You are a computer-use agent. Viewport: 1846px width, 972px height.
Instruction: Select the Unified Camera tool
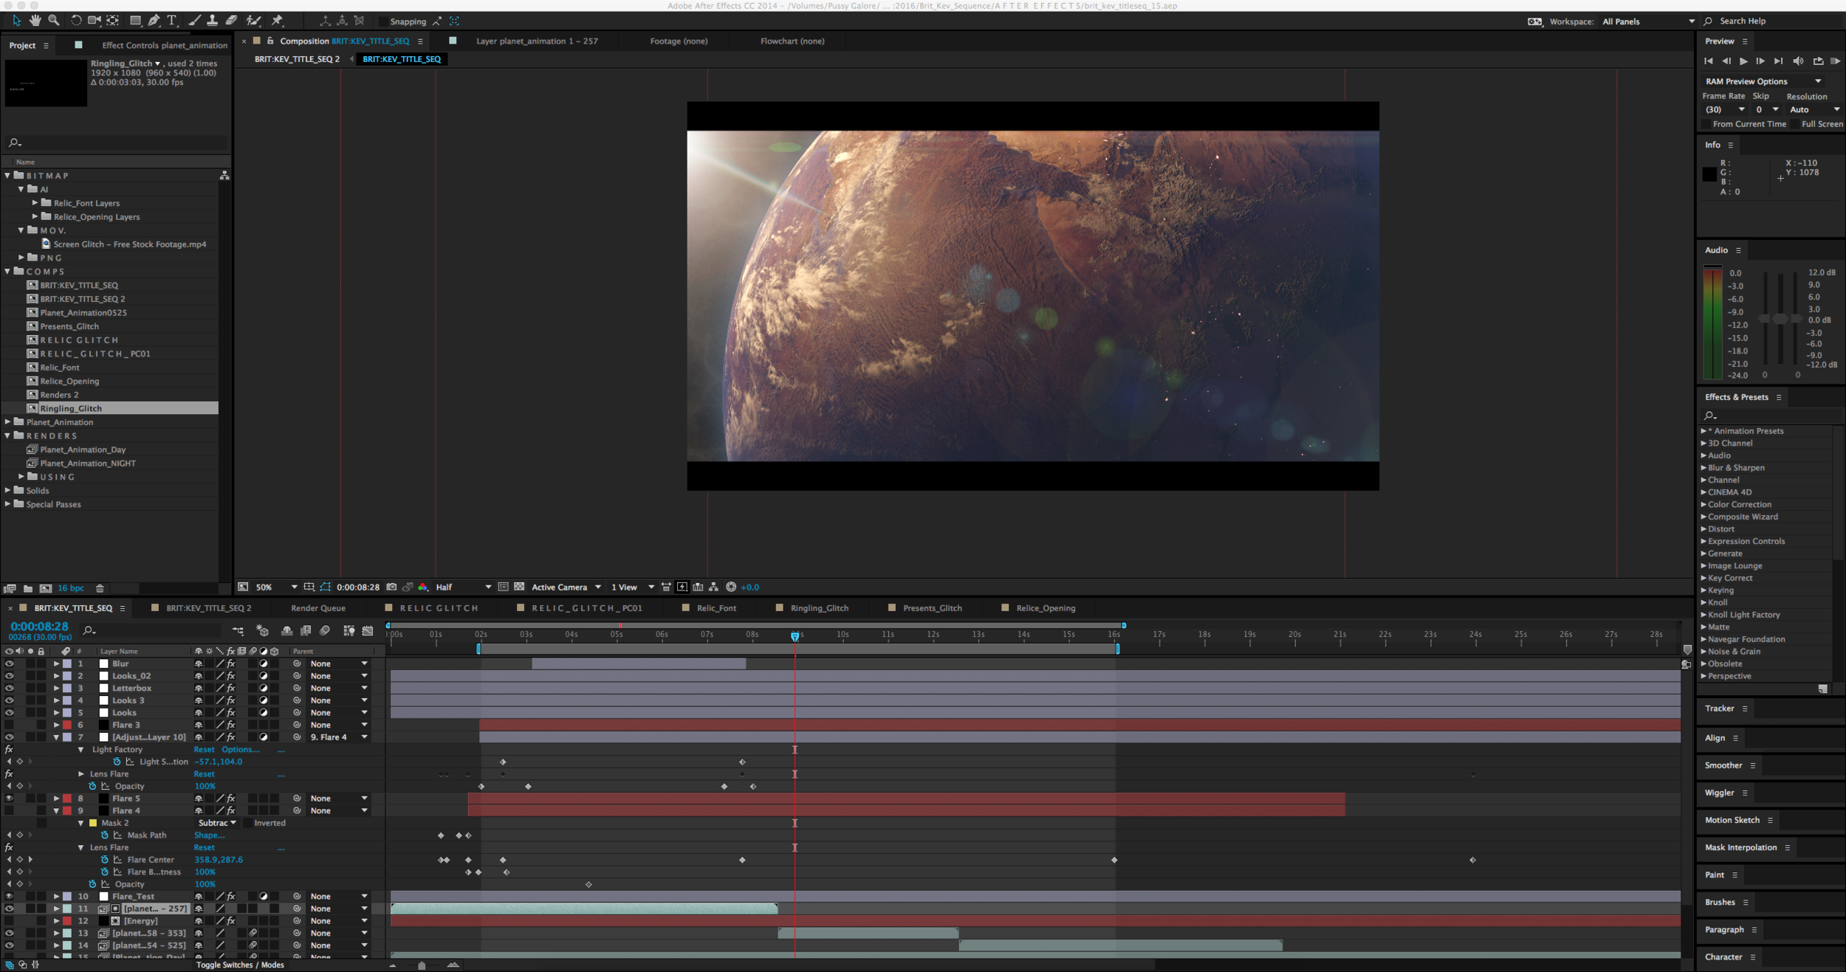94,21
